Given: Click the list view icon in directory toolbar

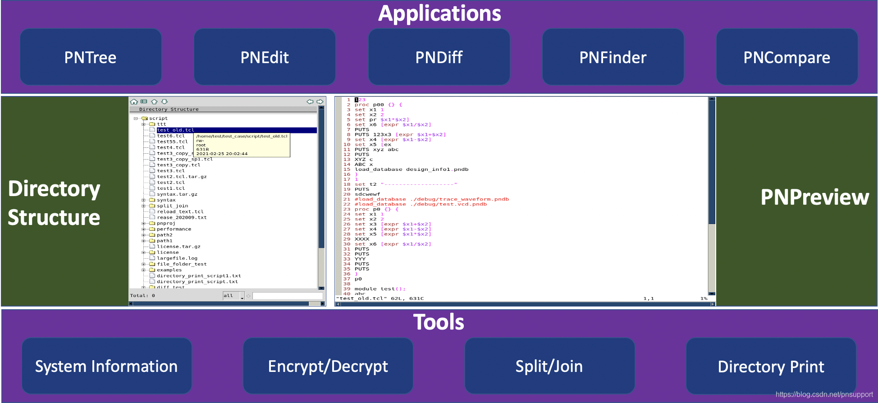Looking at the screenshot, I should point(144,102).
